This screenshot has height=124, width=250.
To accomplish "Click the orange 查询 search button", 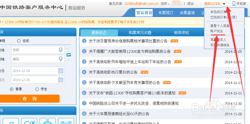I will [30, 99].
